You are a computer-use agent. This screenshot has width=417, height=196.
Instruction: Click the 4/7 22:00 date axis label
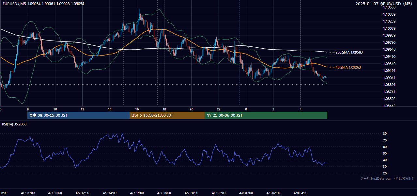(219, 193)
